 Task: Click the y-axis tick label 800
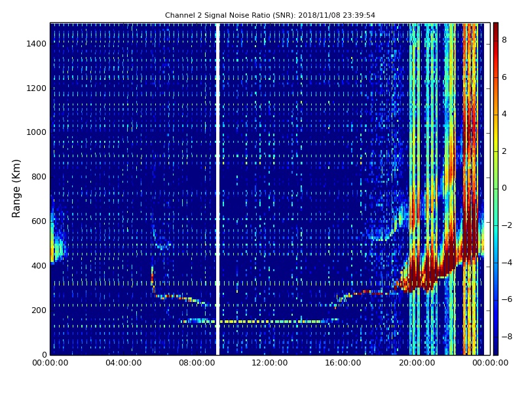pyautogui.click(x=39, y=177)
